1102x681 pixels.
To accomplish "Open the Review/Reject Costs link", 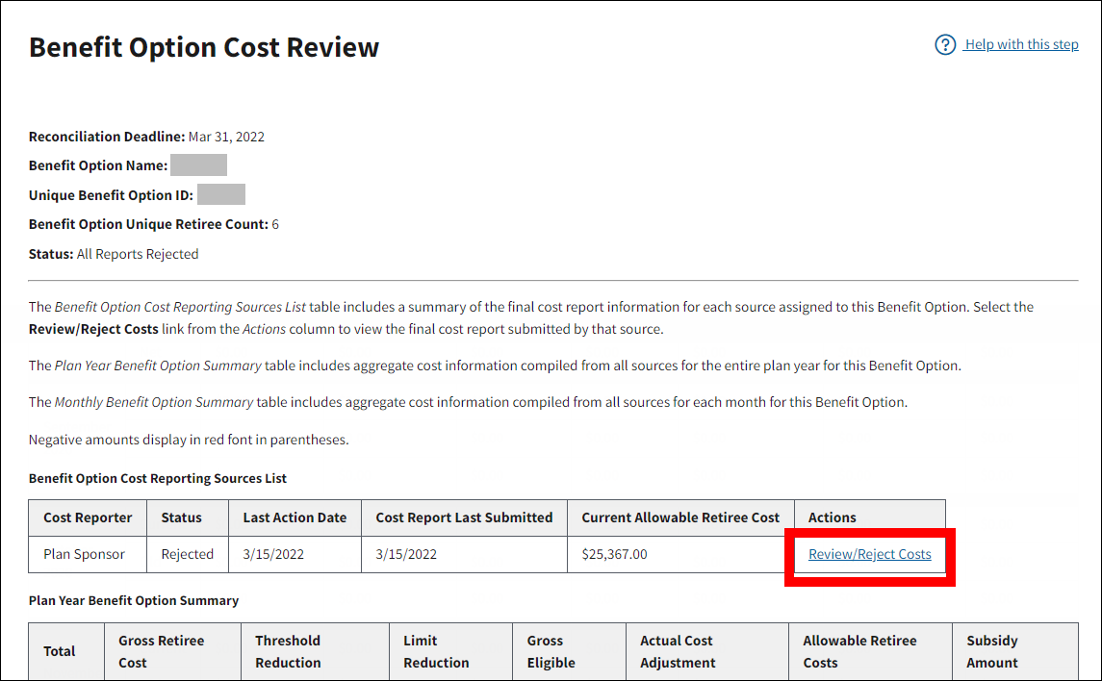I will point(869,554).
